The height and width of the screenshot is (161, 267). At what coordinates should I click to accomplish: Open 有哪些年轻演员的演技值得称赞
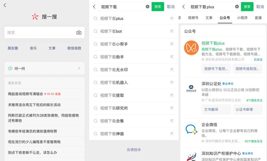tap(45, 131)
